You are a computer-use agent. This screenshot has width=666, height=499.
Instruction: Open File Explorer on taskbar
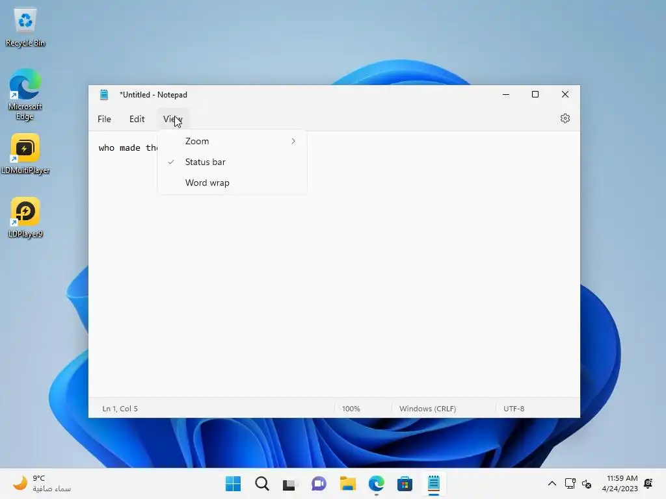[x=348, y=483]
